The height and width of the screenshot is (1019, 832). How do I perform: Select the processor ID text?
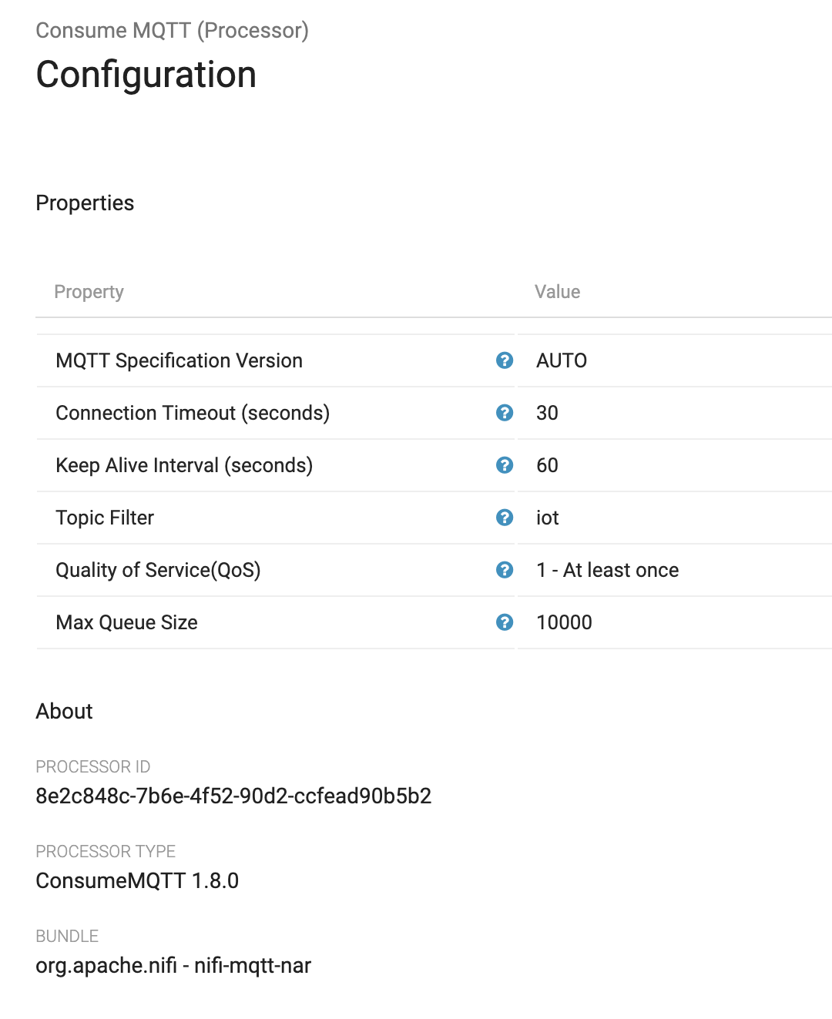click(x=233, y=796)
